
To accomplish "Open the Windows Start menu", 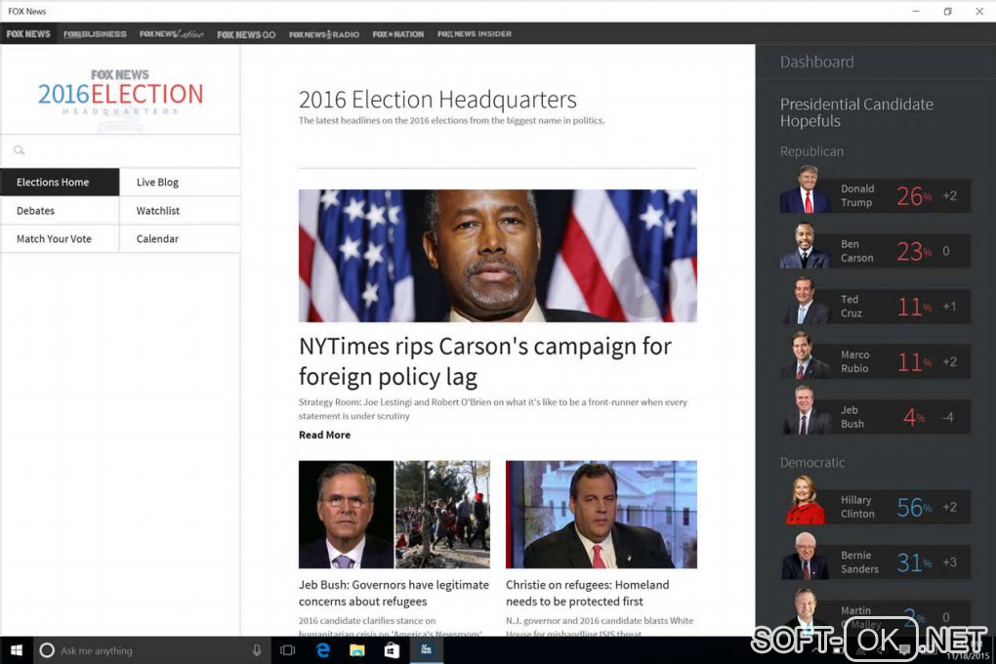I will (x=17, y=650).
